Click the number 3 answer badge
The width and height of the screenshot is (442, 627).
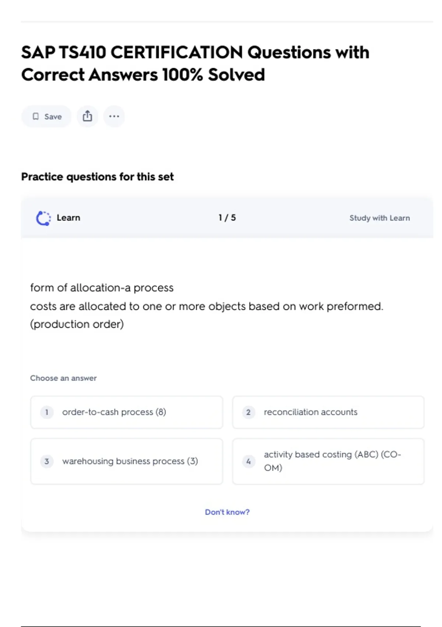click(x=47, y=461)
